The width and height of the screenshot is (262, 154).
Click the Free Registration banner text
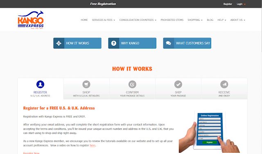tap(103, 4)
